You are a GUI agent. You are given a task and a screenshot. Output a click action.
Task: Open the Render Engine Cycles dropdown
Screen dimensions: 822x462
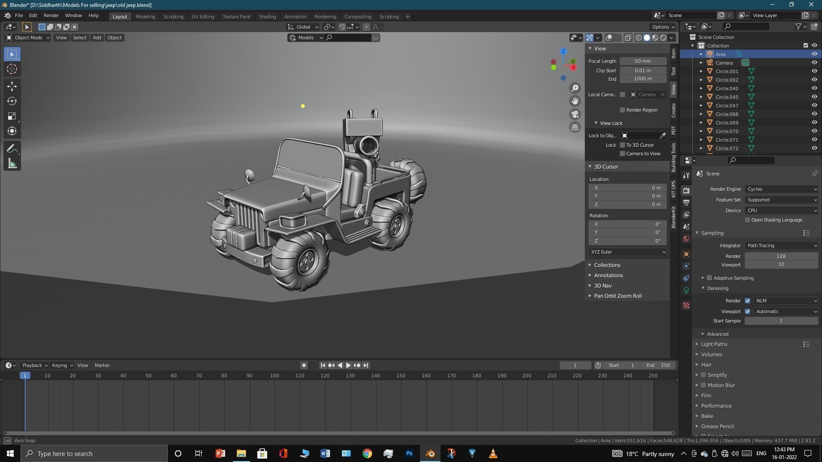point(781,189)
